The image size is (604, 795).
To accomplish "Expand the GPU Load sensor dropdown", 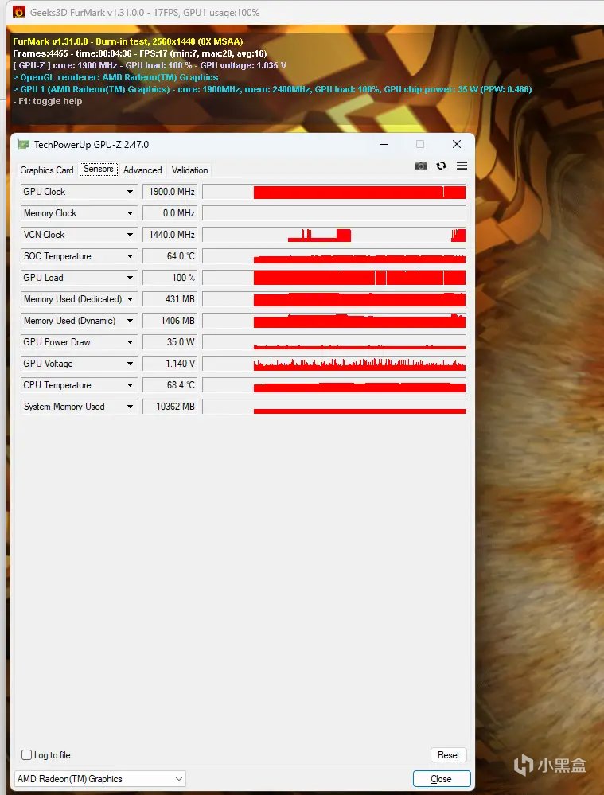I will click(x=131, y=278).
